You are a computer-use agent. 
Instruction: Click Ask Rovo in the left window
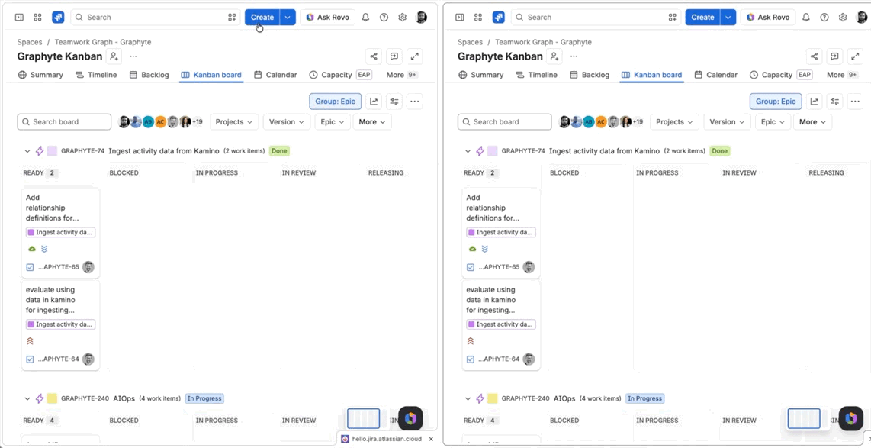[x=328, y=18]
